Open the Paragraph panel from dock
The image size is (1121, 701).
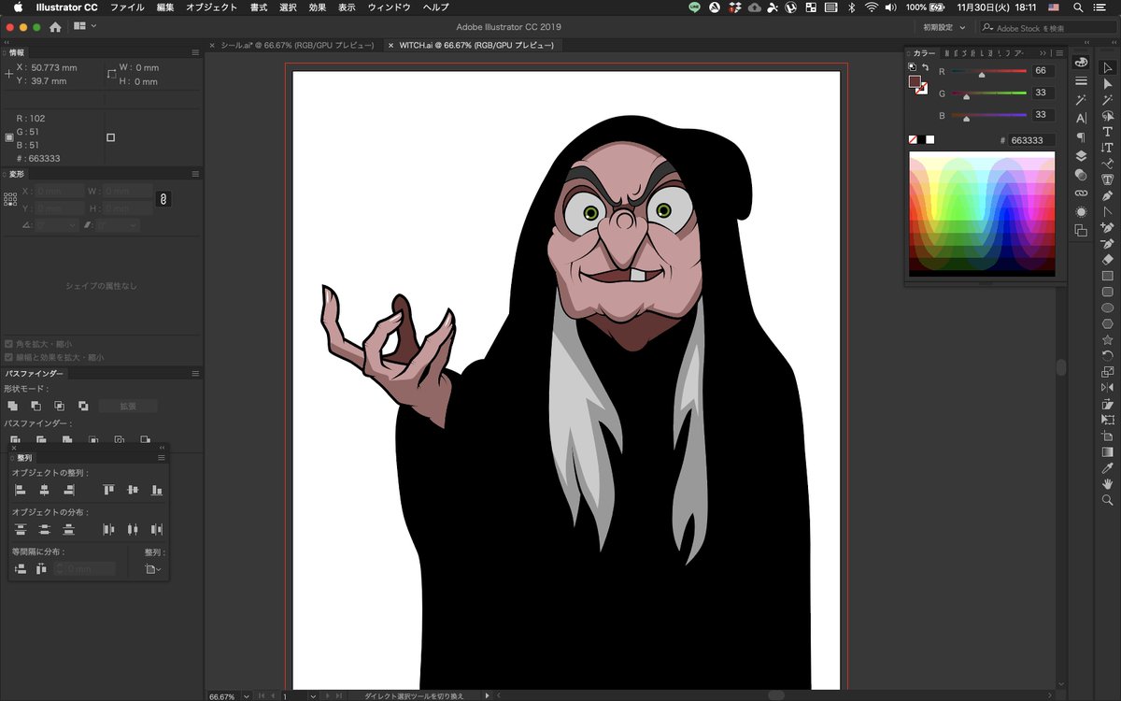(1081, 137)
